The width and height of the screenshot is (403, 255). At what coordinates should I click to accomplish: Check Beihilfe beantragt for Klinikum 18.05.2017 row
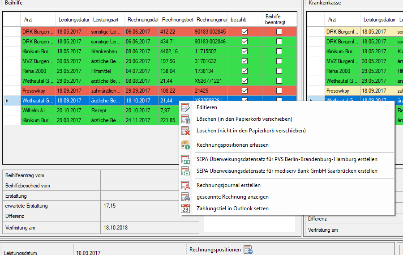click(x=279, y=51)
